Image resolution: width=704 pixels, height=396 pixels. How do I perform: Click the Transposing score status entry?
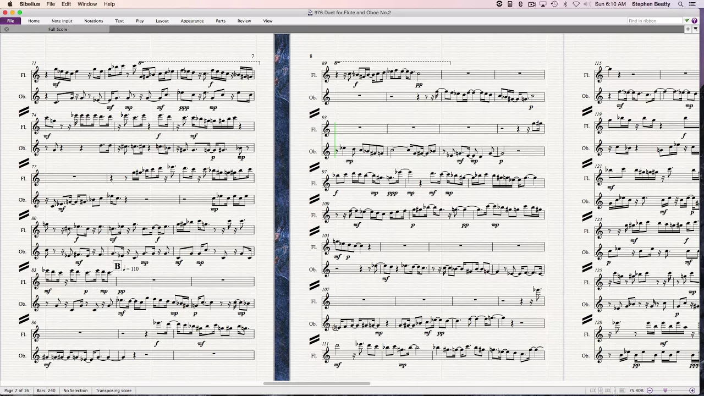(114, 391)
